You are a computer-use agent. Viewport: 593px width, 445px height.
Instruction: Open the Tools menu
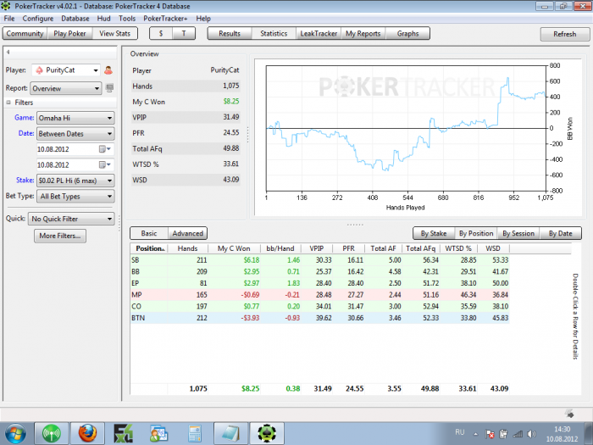click(127, 19)
